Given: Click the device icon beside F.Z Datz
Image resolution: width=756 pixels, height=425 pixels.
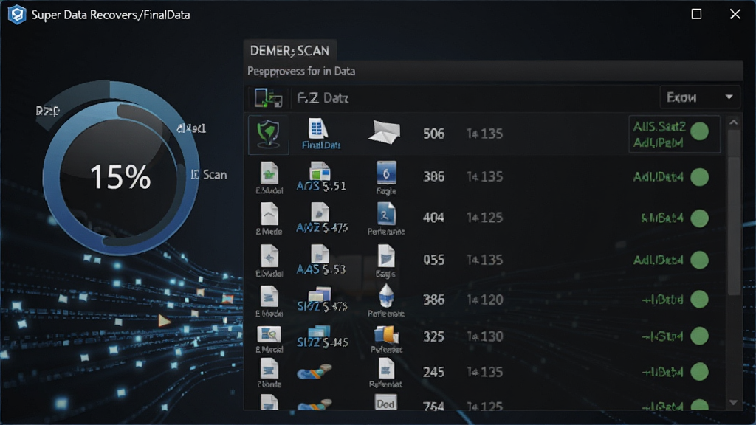Looking at the screenshot, I should coord(269,98).
